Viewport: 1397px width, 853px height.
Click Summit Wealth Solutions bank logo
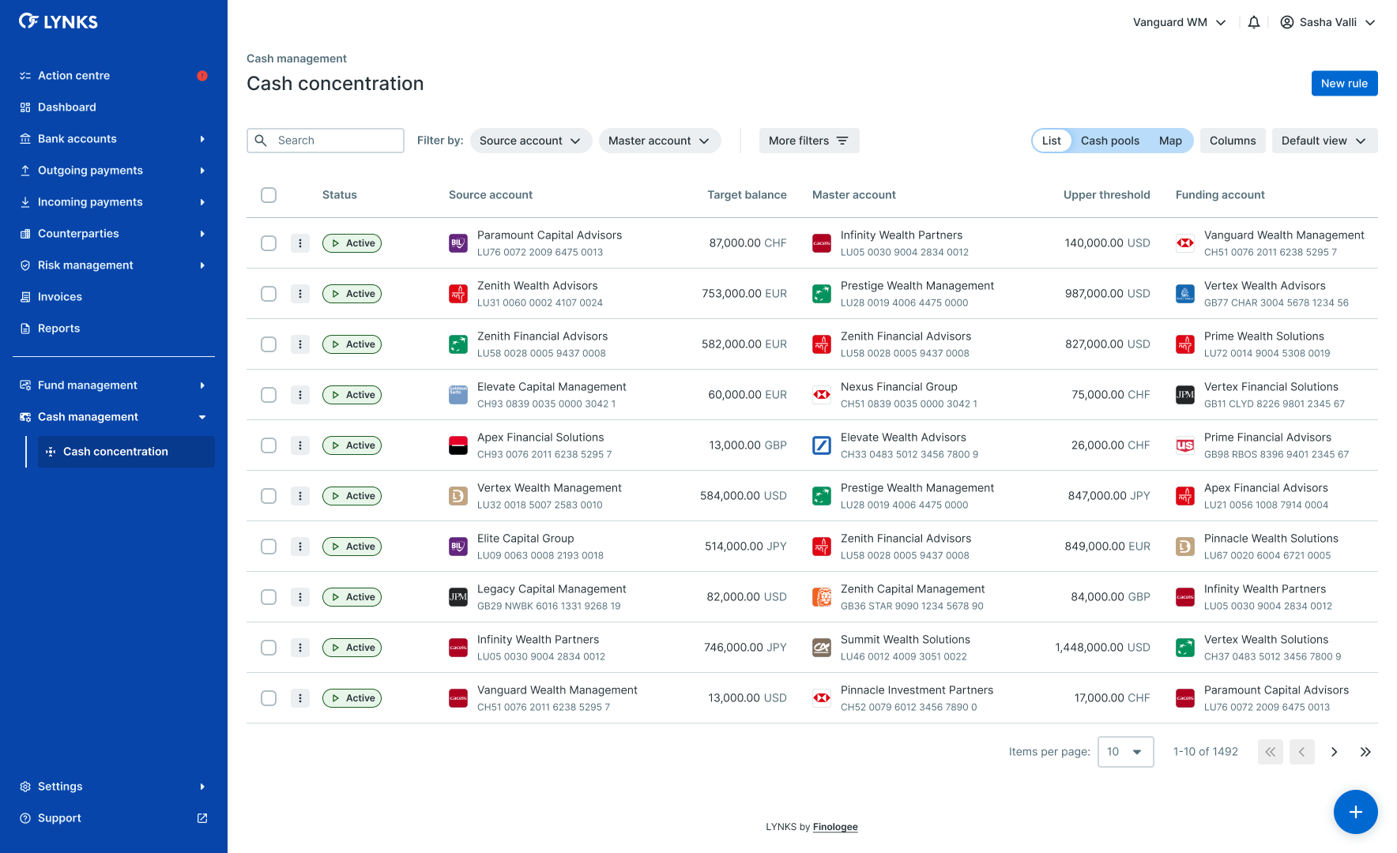coord(822,648)
